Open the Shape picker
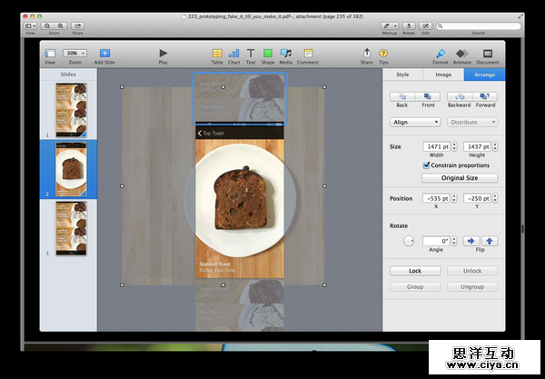 tap(269, 54)
